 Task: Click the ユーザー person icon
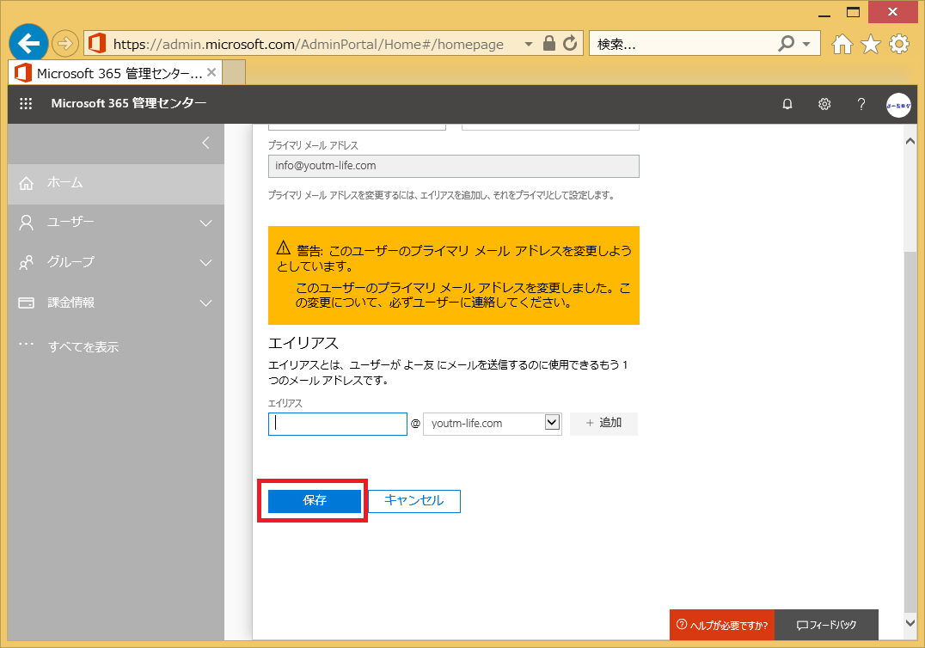tap(26, 223)
